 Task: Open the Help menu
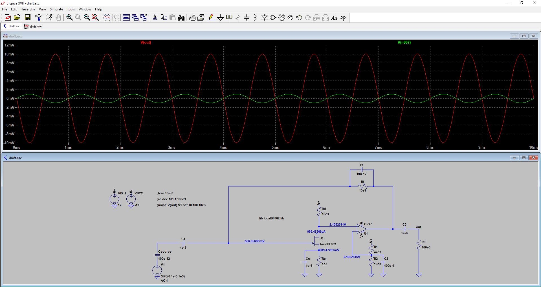(98, 9)
